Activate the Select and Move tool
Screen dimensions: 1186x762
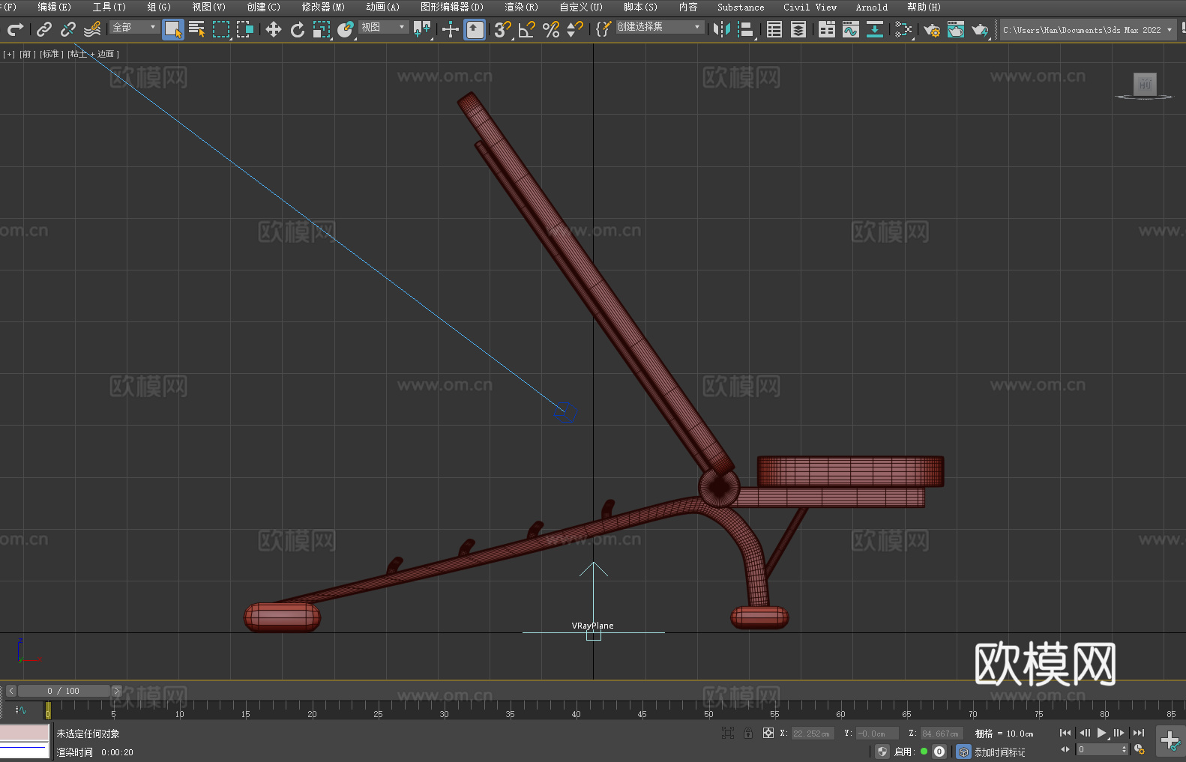274,29
